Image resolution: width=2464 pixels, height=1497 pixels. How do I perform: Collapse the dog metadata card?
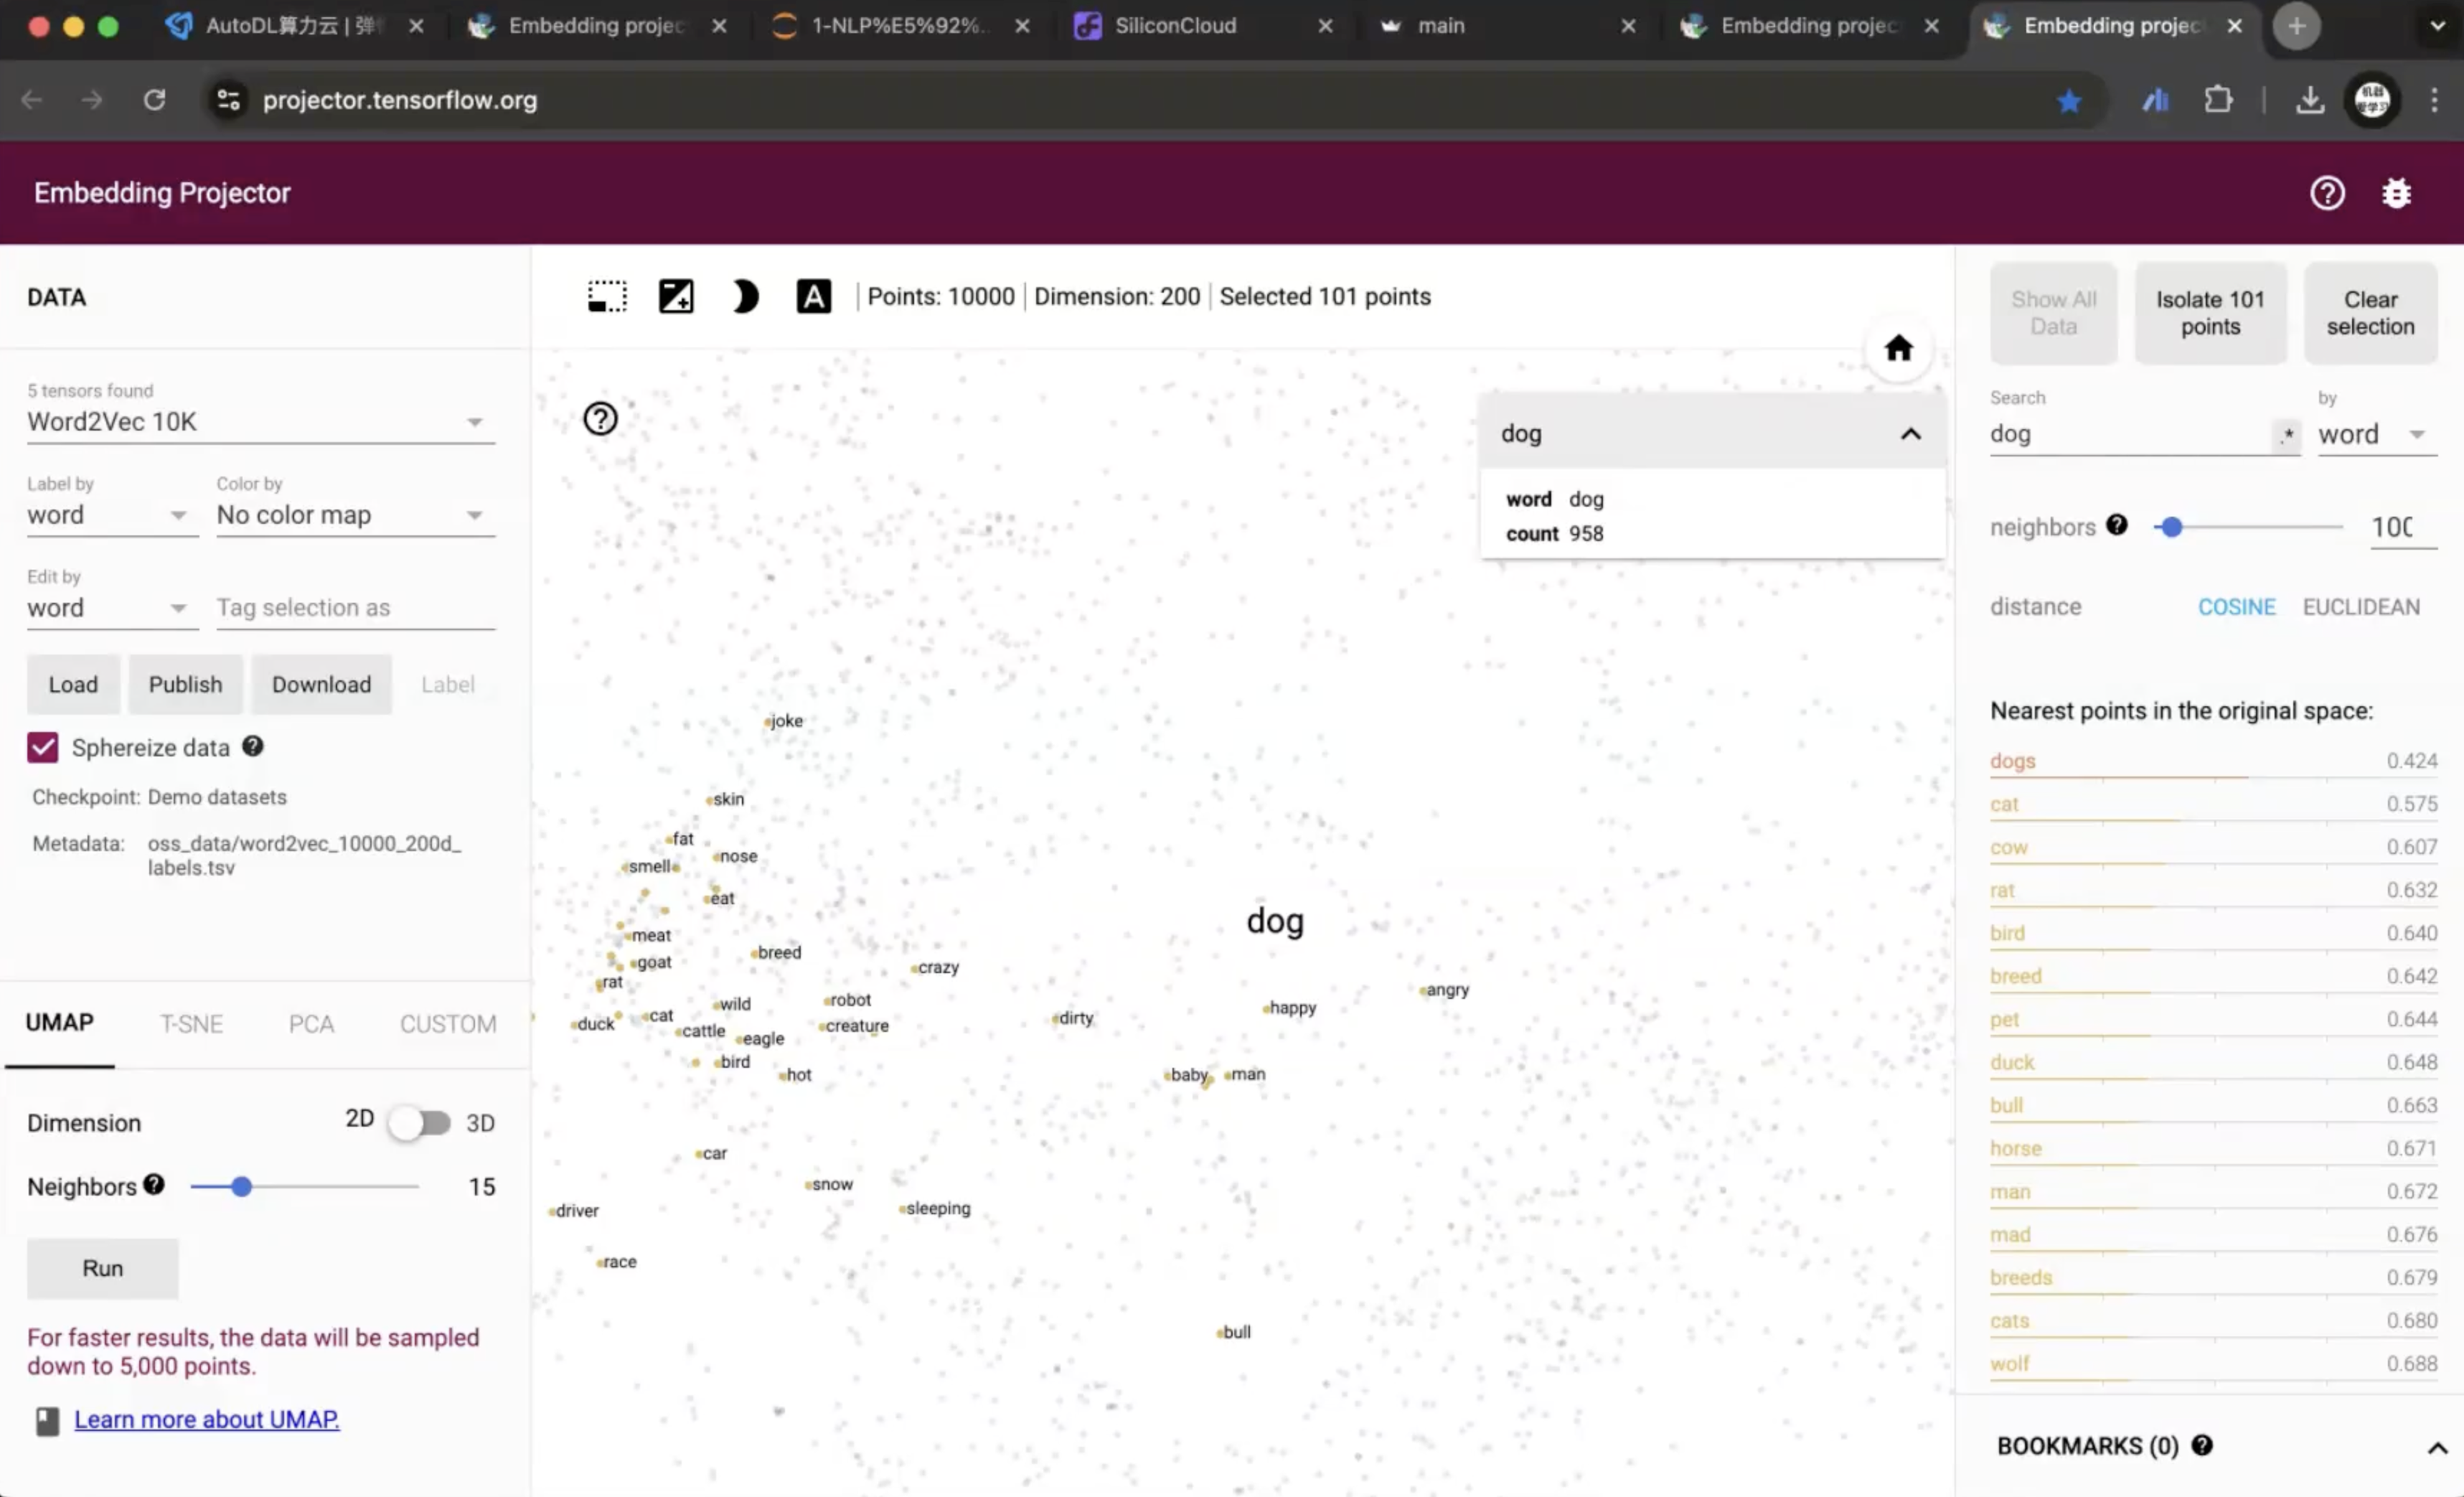(1910, 434)
